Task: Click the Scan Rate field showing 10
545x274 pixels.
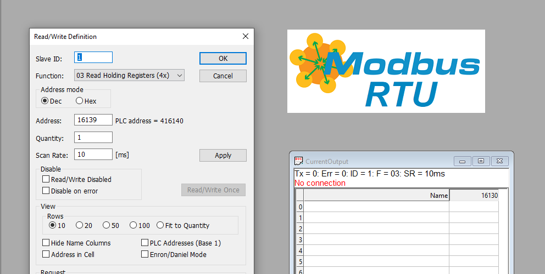Action: tap(93, 155)
